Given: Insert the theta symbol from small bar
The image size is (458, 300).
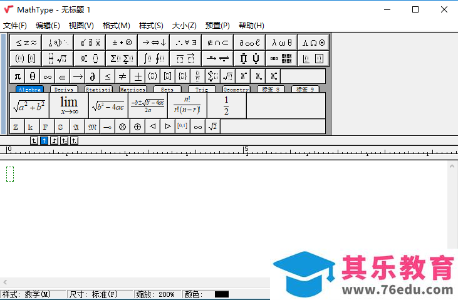Looking at the screenshot, I should click(33, 76).
